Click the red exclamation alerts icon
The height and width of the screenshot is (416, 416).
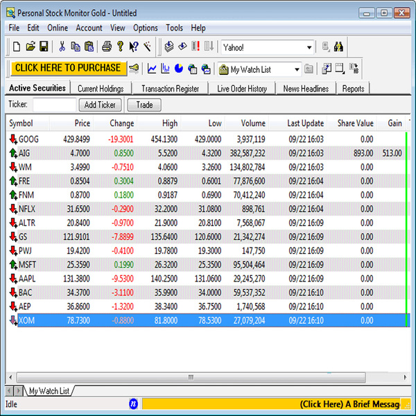pos(196,46)
